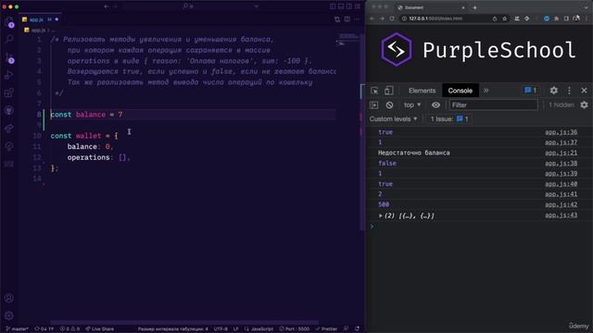The height and width of the screenshot is (333, 593).
Task: Bookmark the page with the star icon
Action: [504, 18]
